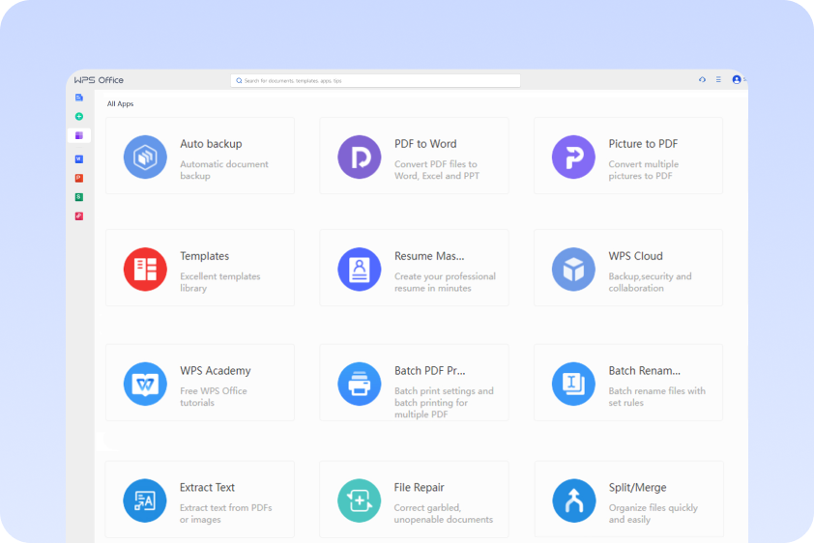
Task: Open the WPS Academy icon
Action: (145, 384)
